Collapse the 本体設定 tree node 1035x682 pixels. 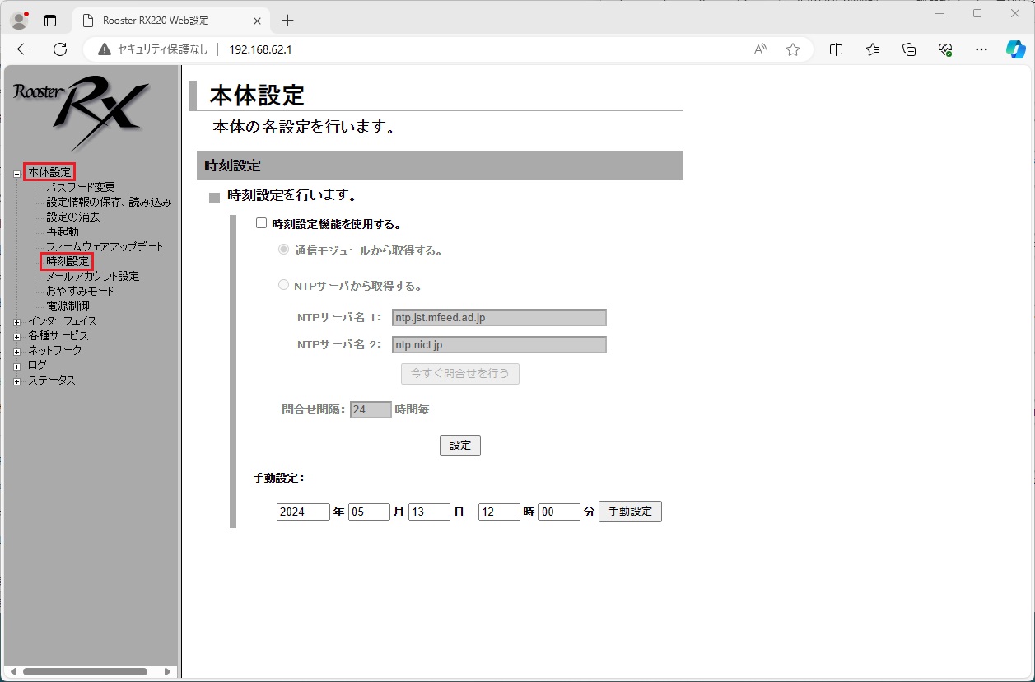point(17,174)
